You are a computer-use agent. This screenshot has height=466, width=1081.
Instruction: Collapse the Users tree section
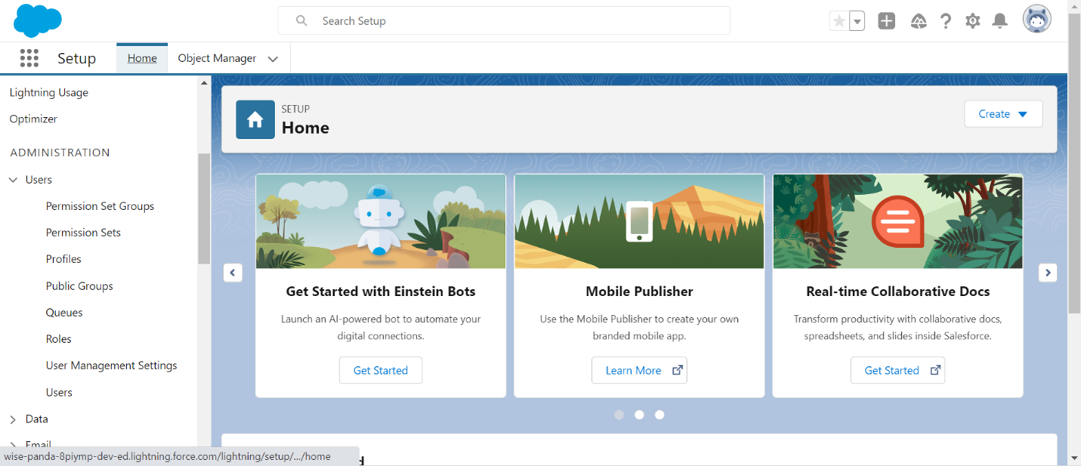(13, 180)
